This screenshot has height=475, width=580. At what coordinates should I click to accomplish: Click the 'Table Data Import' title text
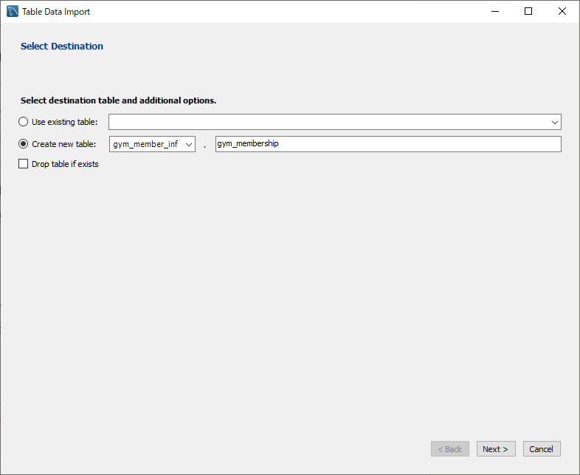(56, 12)
